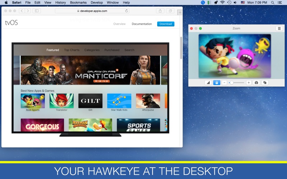Select the Featured tab on the TV
Image resolution: width=287 pixels, height=179 pixels.
tap(53, 50)
